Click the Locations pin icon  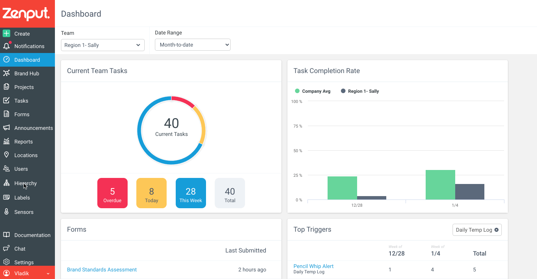coord(6,155)
